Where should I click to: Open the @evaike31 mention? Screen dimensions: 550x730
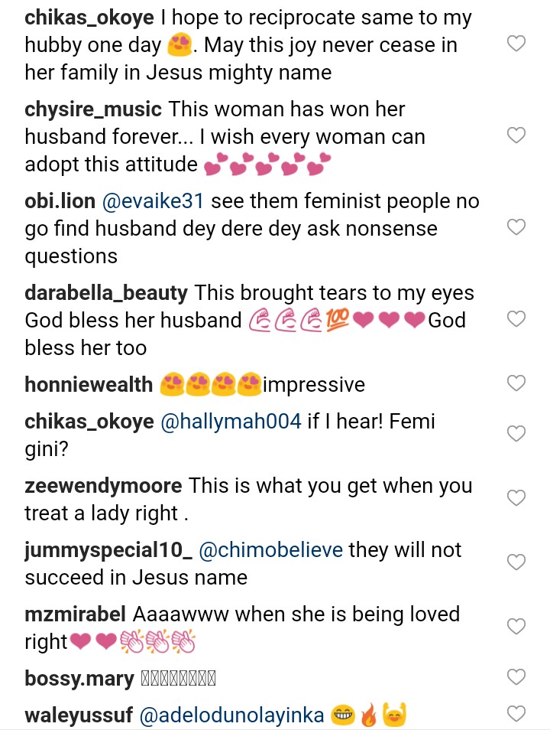152,201
